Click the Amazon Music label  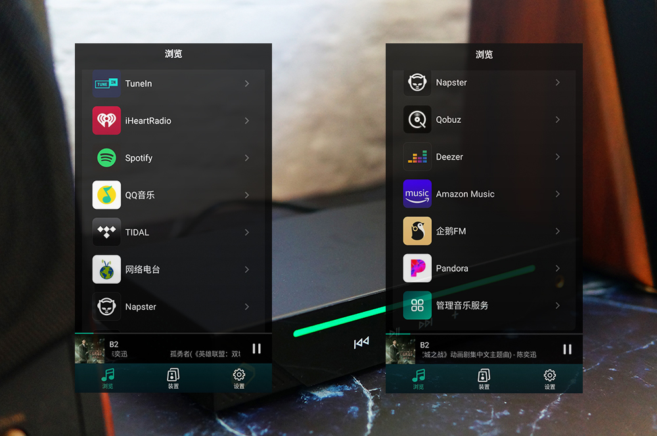[x=465, y=194]
